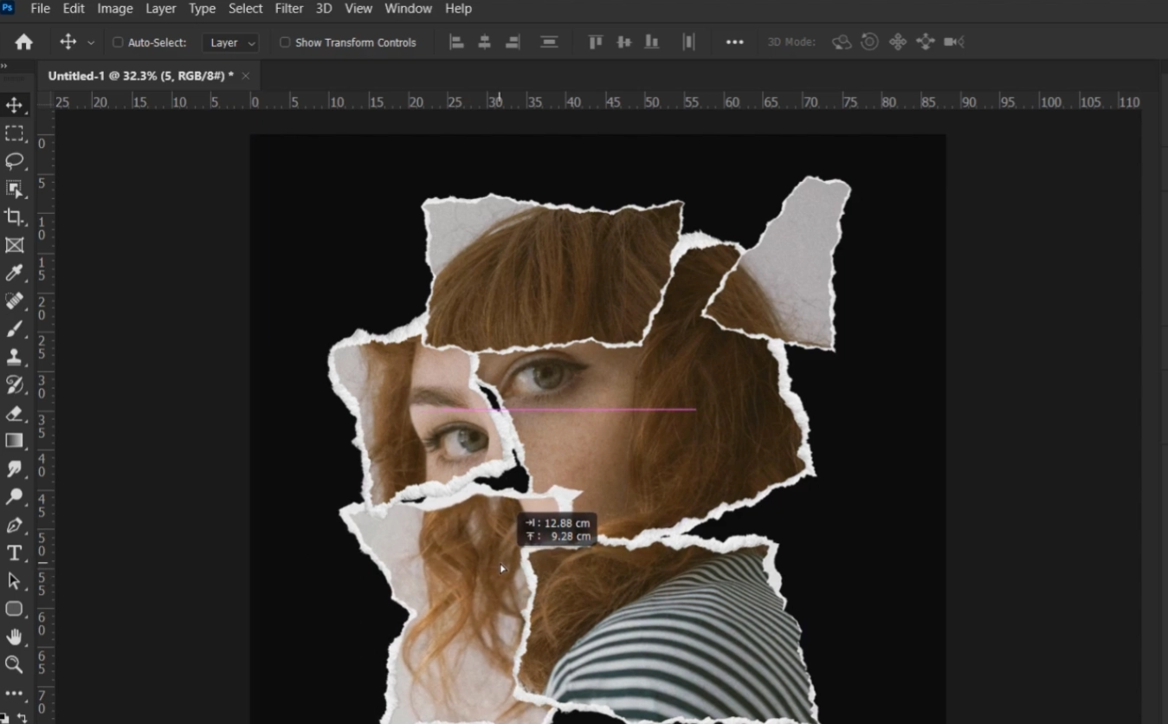Switch to the Eraser tool

tap(14, 414)
